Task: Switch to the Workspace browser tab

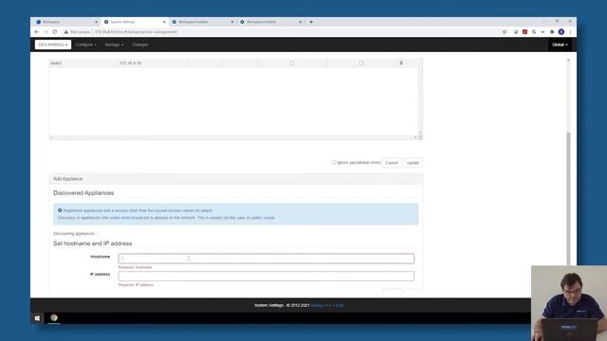Action: 66,22
